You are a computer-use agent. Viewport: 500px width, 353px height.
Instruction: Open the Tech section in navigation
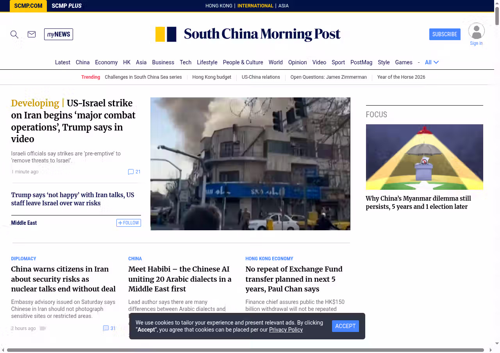pyautogui.click(x=186, y=62)
